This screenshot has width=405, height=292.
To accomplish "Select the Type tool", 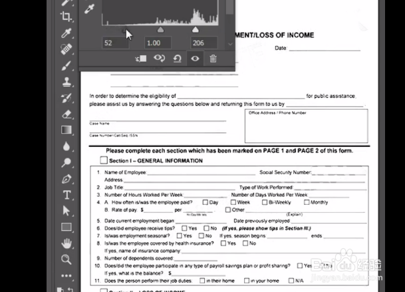I will [x=67, y=195].
